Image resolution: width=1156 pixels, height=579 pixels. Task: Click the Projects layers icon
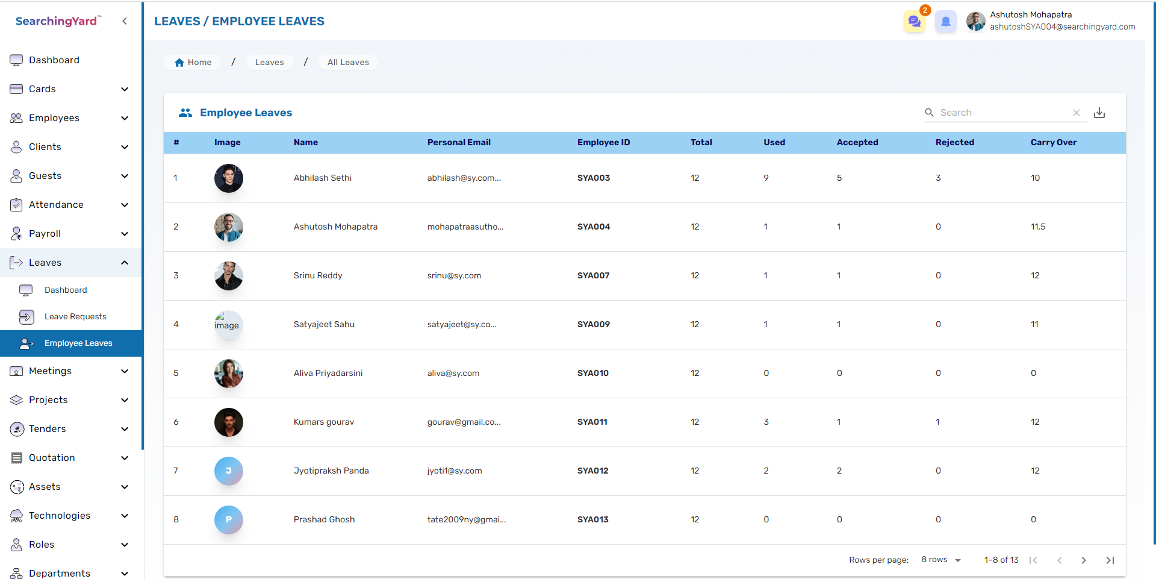coord(16,400)
